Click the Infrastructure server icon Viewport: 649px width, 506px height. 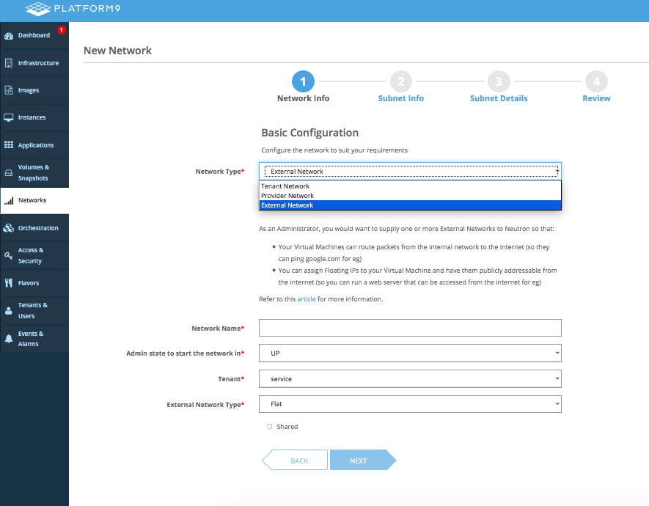9,63
